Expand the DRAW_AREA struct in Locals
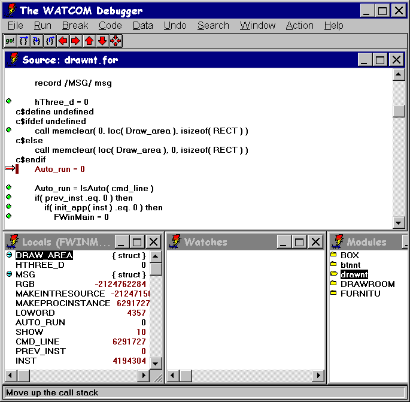410x402 pixels. tap(9, 255)
